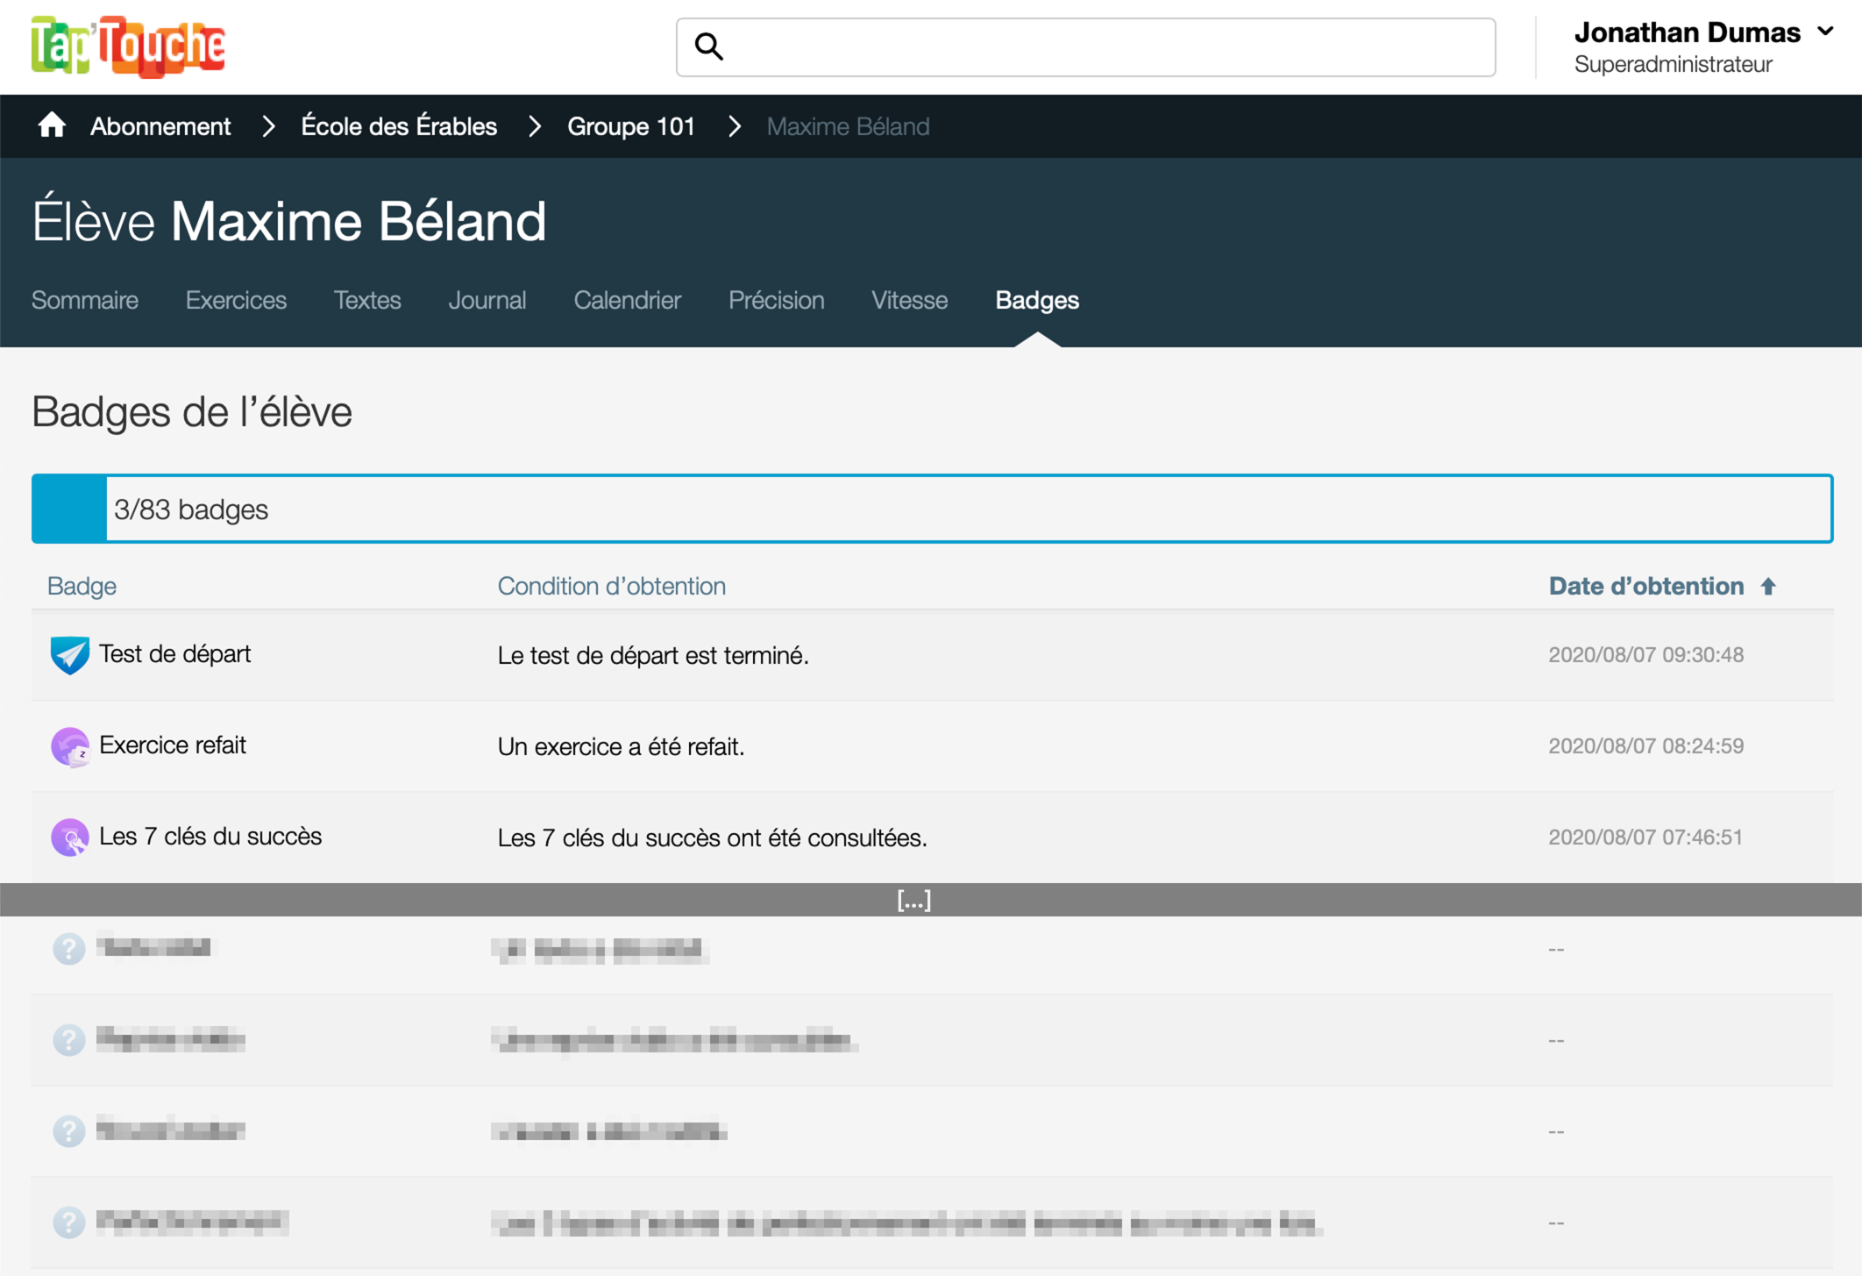Image resolution: width=1862 pixels, height=1276 pixels.
Task: Sort by Condition d'obtention column header
Action: (611, 586)
